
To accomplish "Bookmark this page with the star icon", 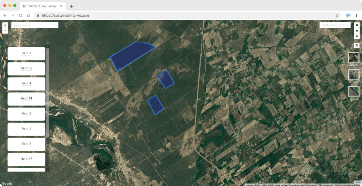I will tap(337, 15).
